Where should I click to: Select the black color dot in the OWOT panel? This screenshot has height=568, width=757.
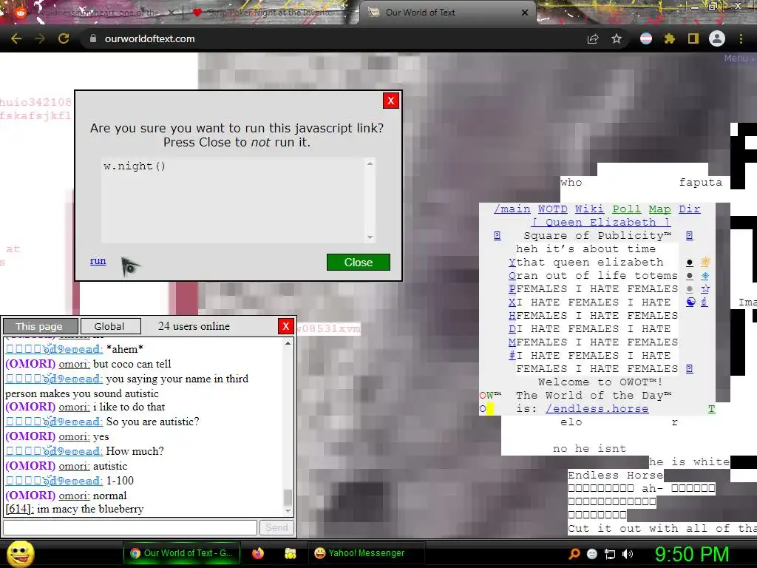pyautogui.click(x=690, y=263)
